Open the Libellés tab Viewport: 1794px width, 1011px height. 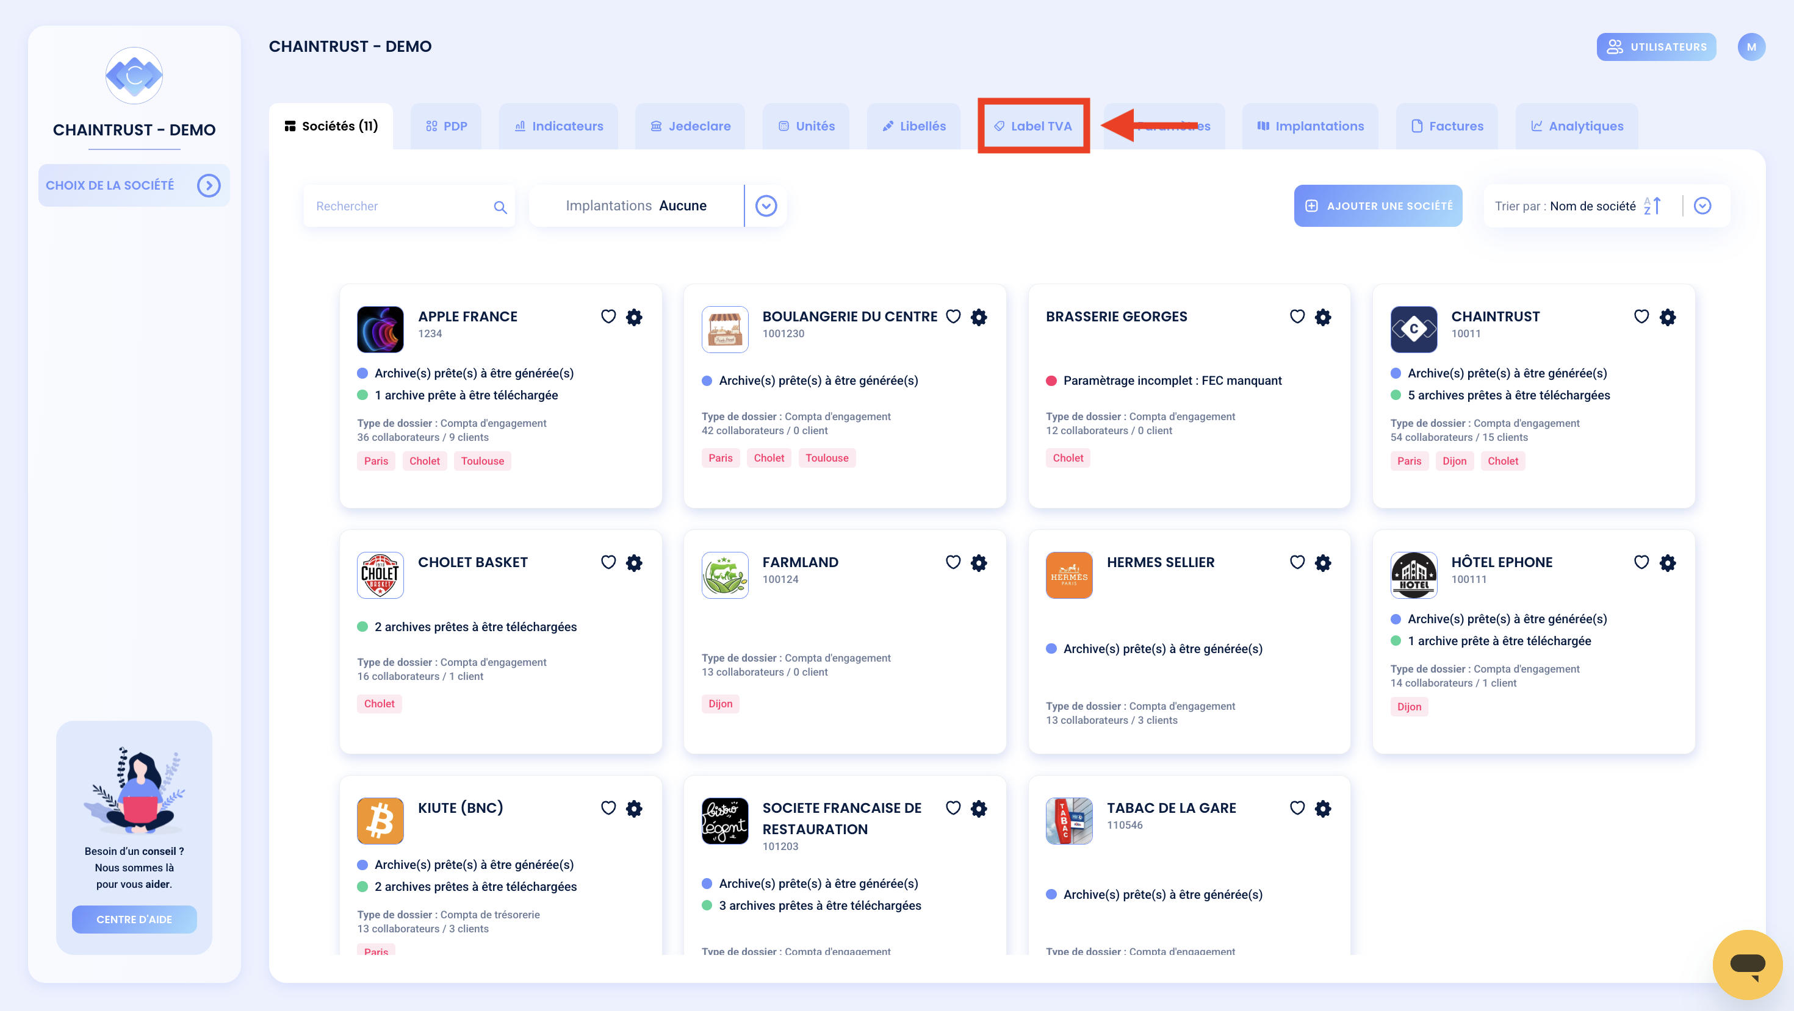(x=913, y=126)
